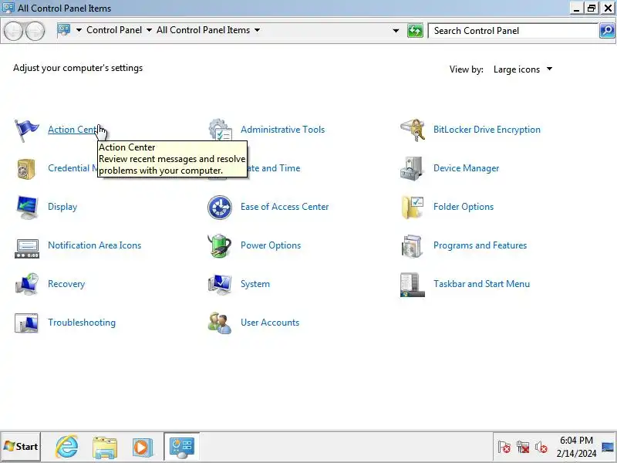Select the Control Panel taskbar button
Screen dimensions: 617x463
click(x=181, y=447)
